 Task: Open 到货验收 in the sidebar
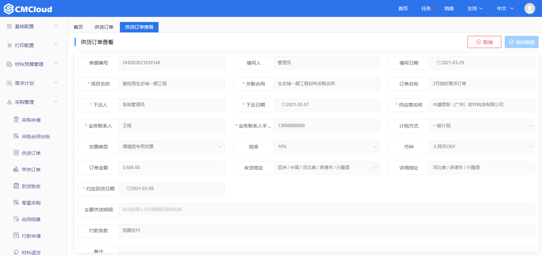[x=31, y=186]
